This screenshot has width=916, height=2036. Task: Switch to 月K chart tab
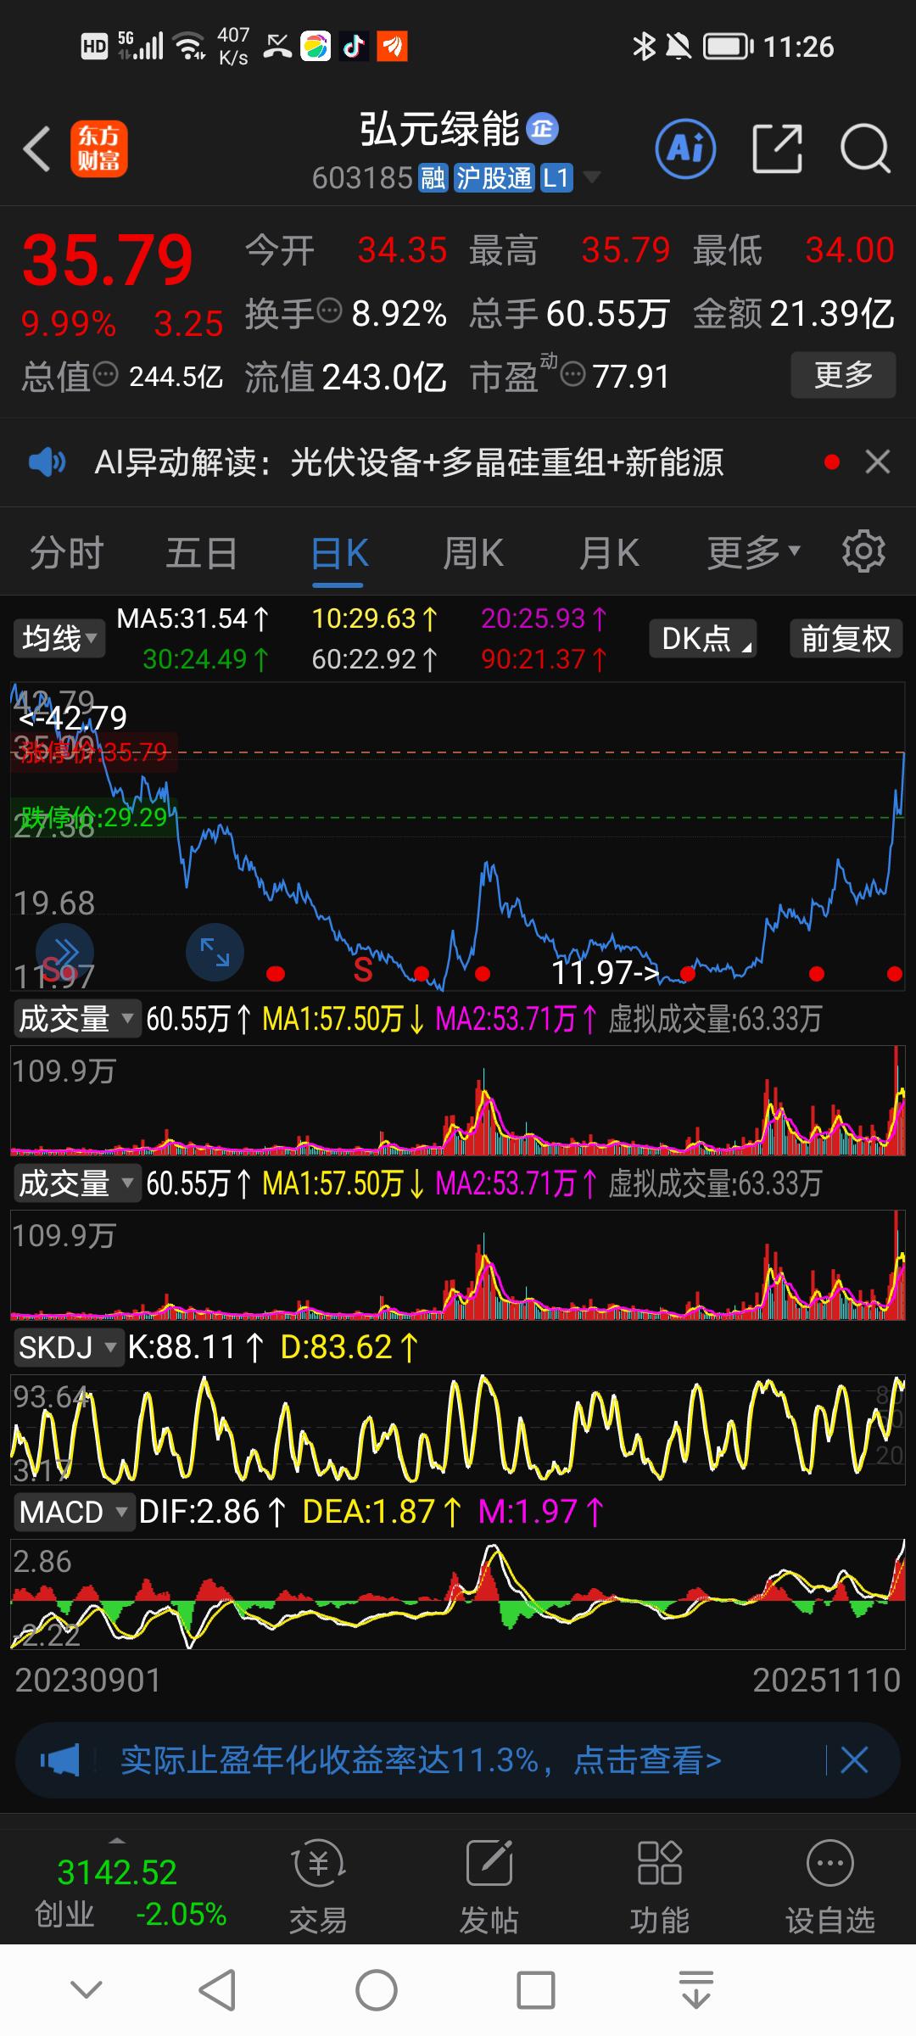pyautogui.click(x=609, y=554)
